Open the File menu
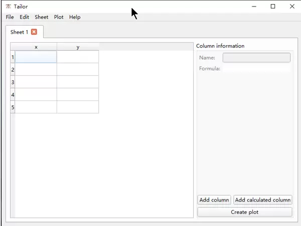The height and width of the screenshot is (226, 301). coord(10,17)
